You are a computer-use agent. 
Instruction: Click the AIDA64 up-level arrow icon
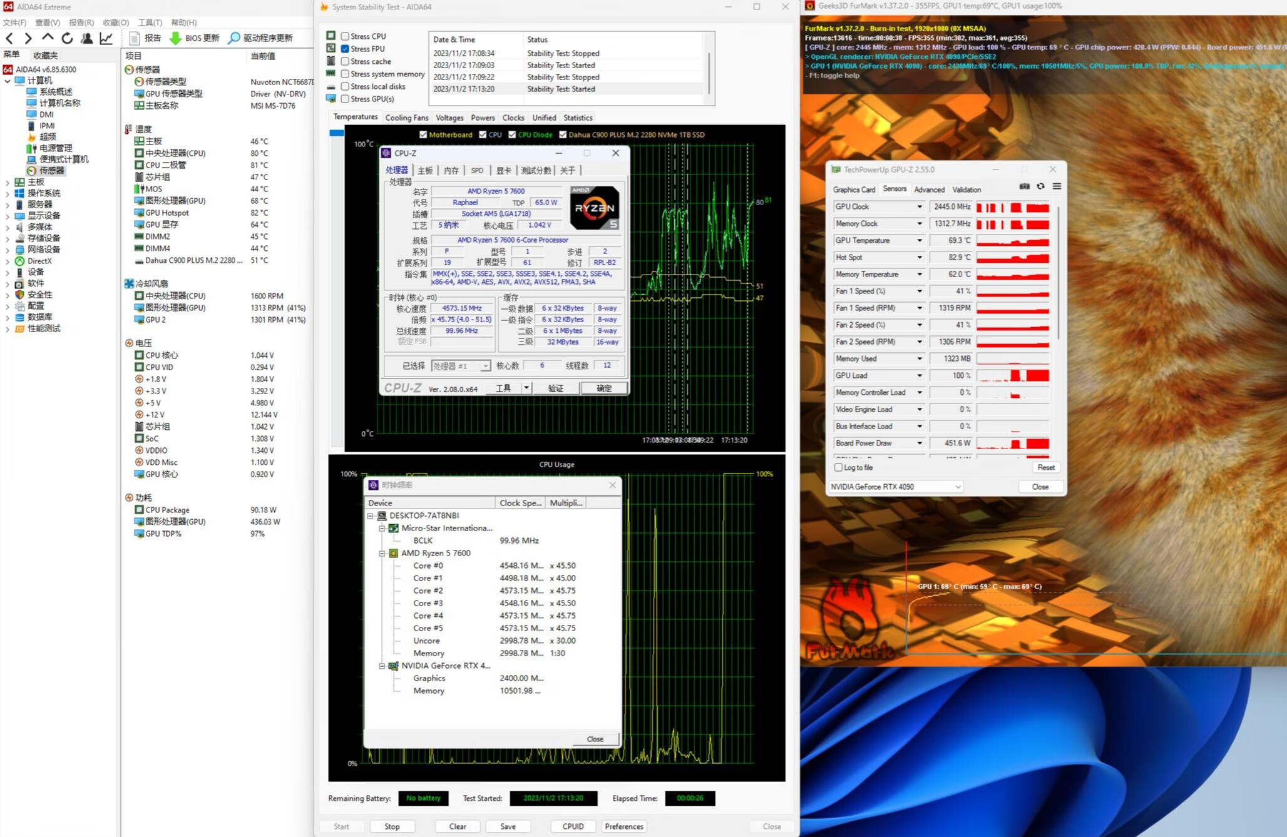[x=48, y=38]
